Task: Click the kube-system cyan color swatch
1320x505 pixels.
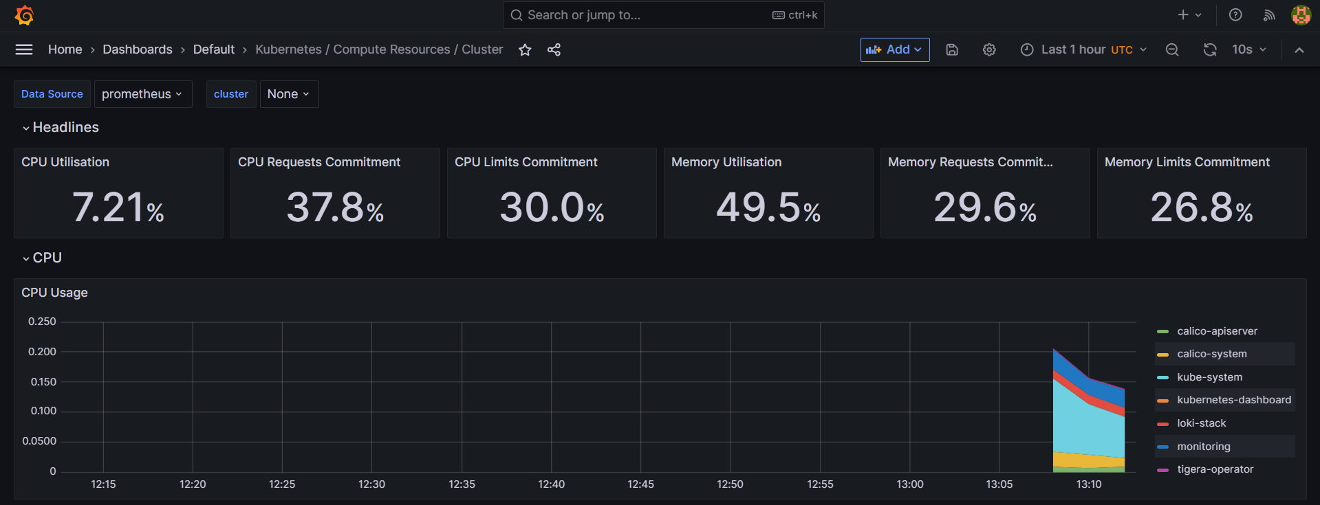Action: point(1162,378)
